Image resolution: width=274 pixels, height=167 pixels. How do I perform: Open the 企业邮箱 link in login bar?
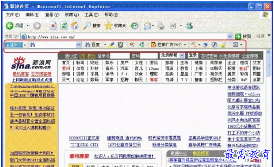pyautogui.click(x=250, y=56)
